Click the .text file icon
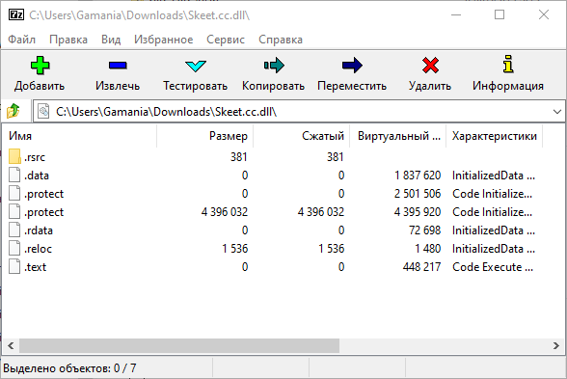The height and width of the screenshot is (379, 567). click(14, 267)
